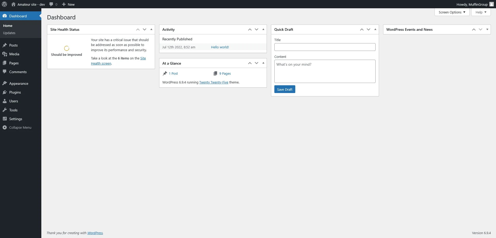Collapse the Quick Draft panel
Viewport: 496px width, 238px height.
[x=375, y=29]
